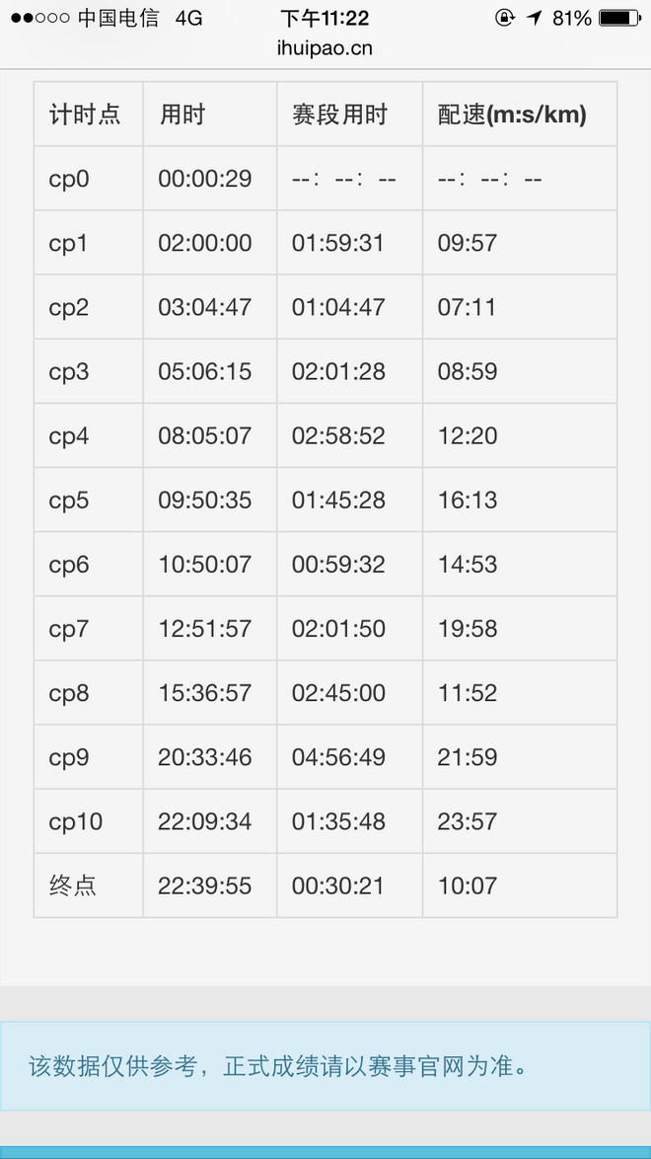Tap the 用时 column header

[x=182, y=115]
